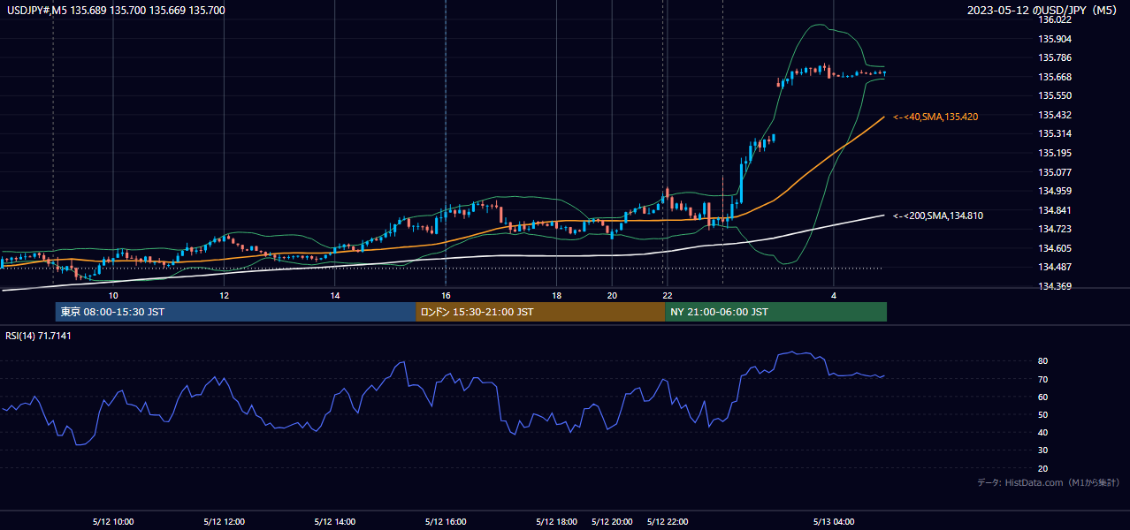Click the hour 12 label under the price chart
This screenshot has height=530, width=1130.
click(224, 295)
